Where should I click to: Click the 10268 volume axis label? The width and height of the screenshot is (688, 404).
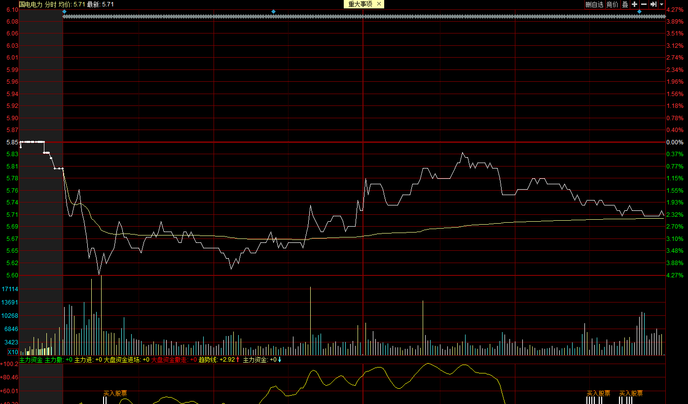click(x=10, y=316)
